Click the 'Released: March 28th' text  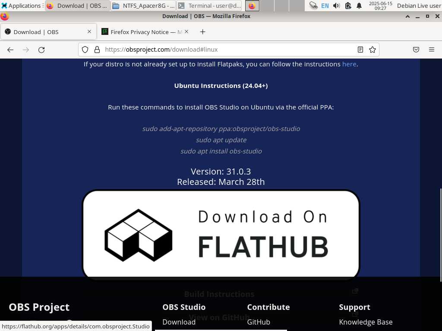click(x=221, y=182)
